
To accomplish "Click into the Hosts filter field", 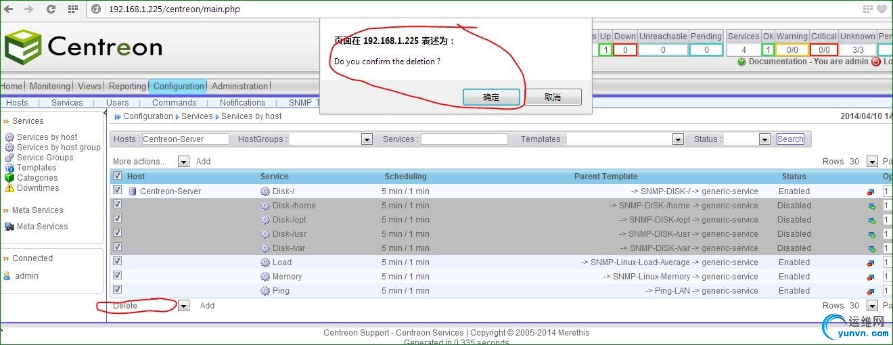I will click(186, 139).
